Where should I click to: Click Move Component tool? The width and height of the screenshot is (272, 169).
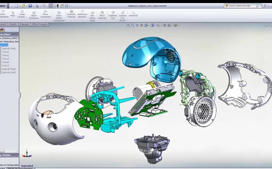[x=45, y=14]
